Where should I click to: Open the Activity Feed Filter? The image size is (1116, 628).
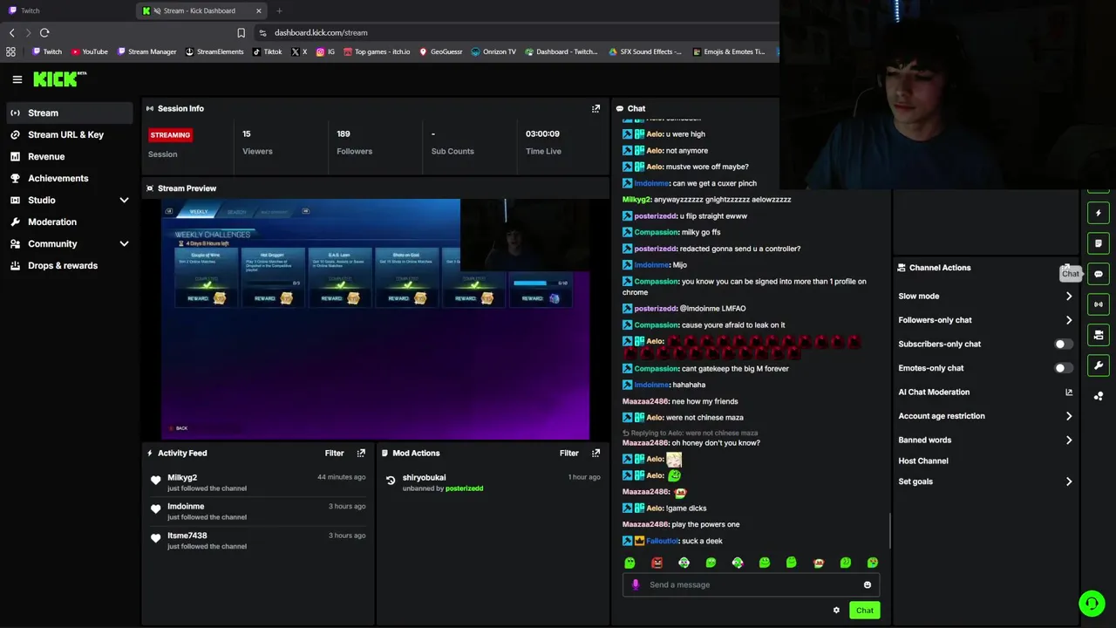click(334, 454)
